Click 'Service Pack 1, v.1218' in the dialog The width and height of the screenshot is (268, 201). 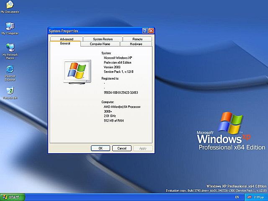[x=119, y=72]
